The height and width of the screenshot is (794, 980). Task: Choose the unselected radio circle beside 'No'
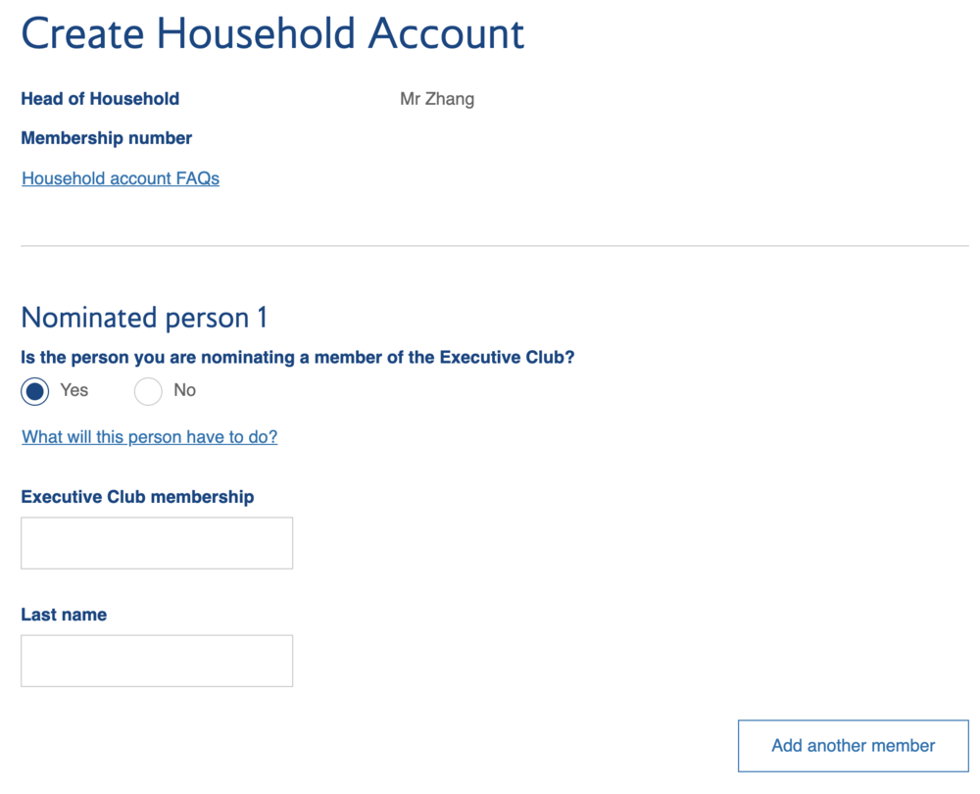[x=148, y=392]
